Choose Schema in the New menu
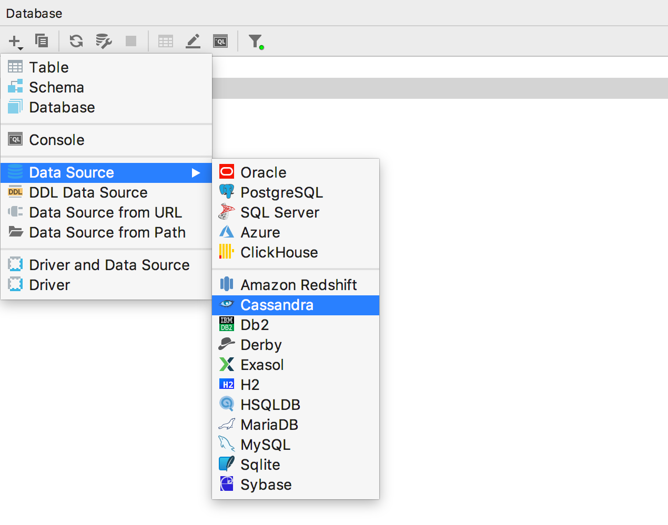 coord(106,87)
